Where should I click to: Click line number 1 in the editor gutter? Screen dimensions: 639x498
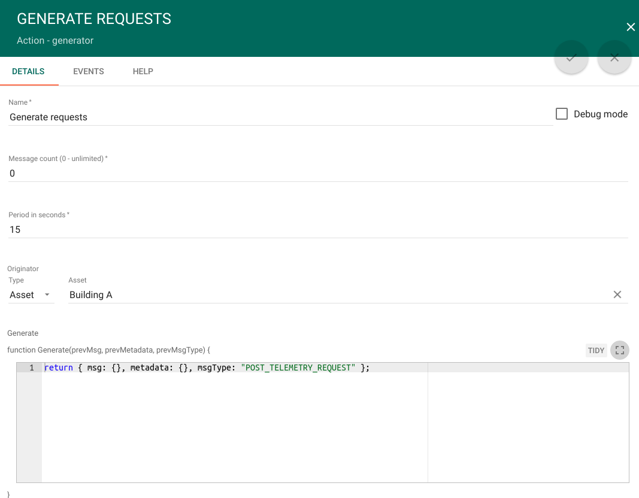(31, 368)
